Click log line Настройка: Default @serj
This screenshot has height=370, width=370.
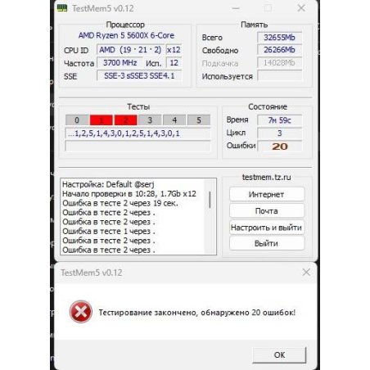[108, 184]
